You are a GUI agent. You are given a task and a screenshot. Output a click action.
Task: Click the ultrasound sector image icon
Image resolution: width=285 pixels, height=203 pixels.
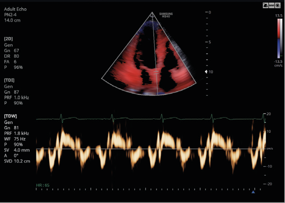265,5
